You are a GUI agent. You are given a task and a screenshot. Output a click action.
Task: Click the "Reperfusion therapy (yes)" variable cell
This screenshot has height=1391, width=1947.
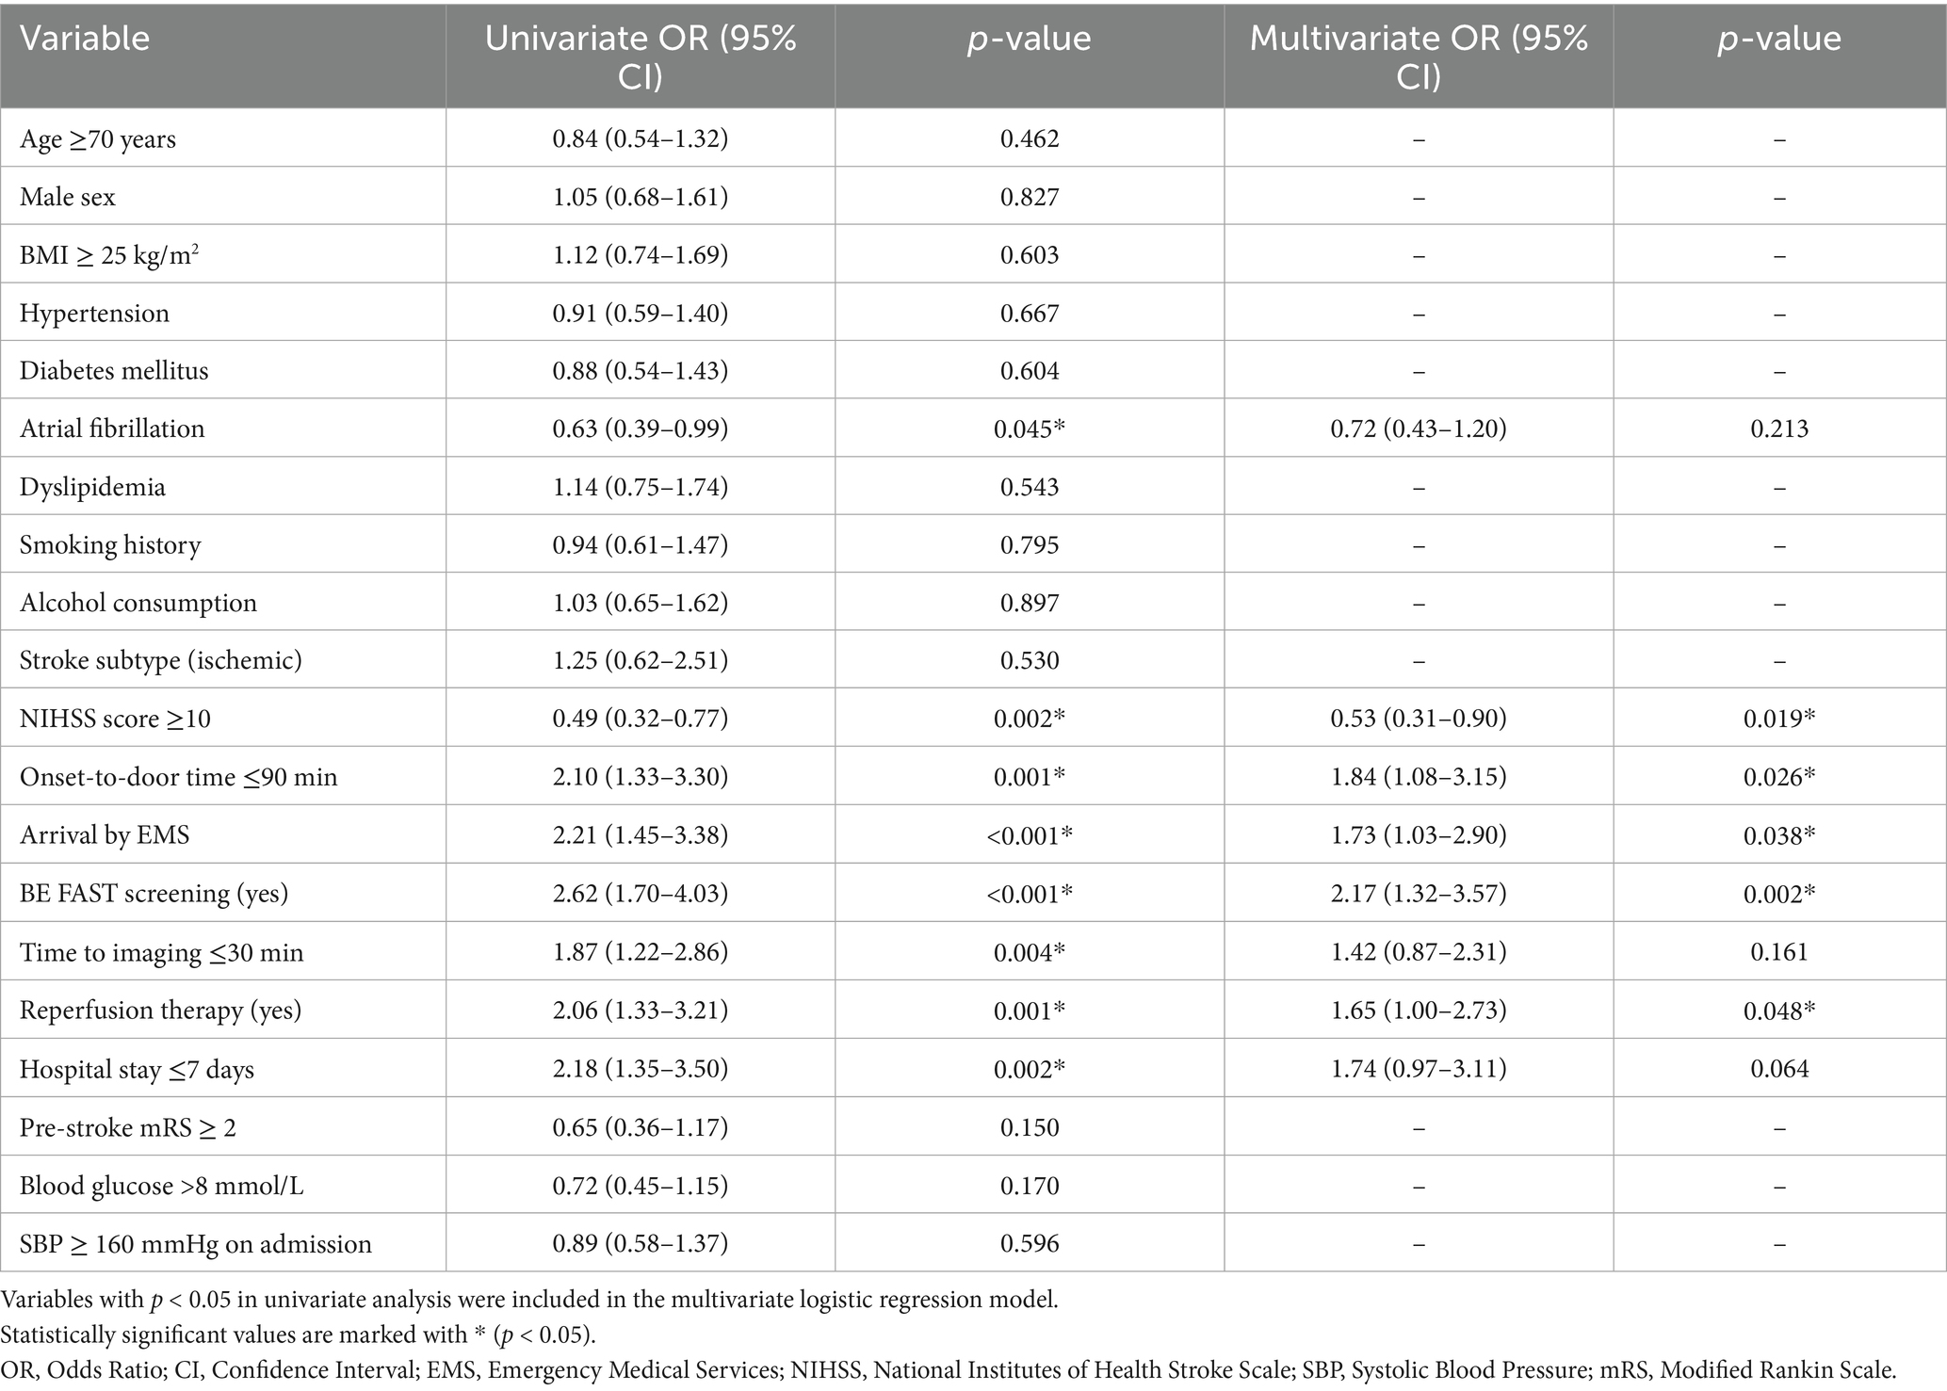(160, 1011)
